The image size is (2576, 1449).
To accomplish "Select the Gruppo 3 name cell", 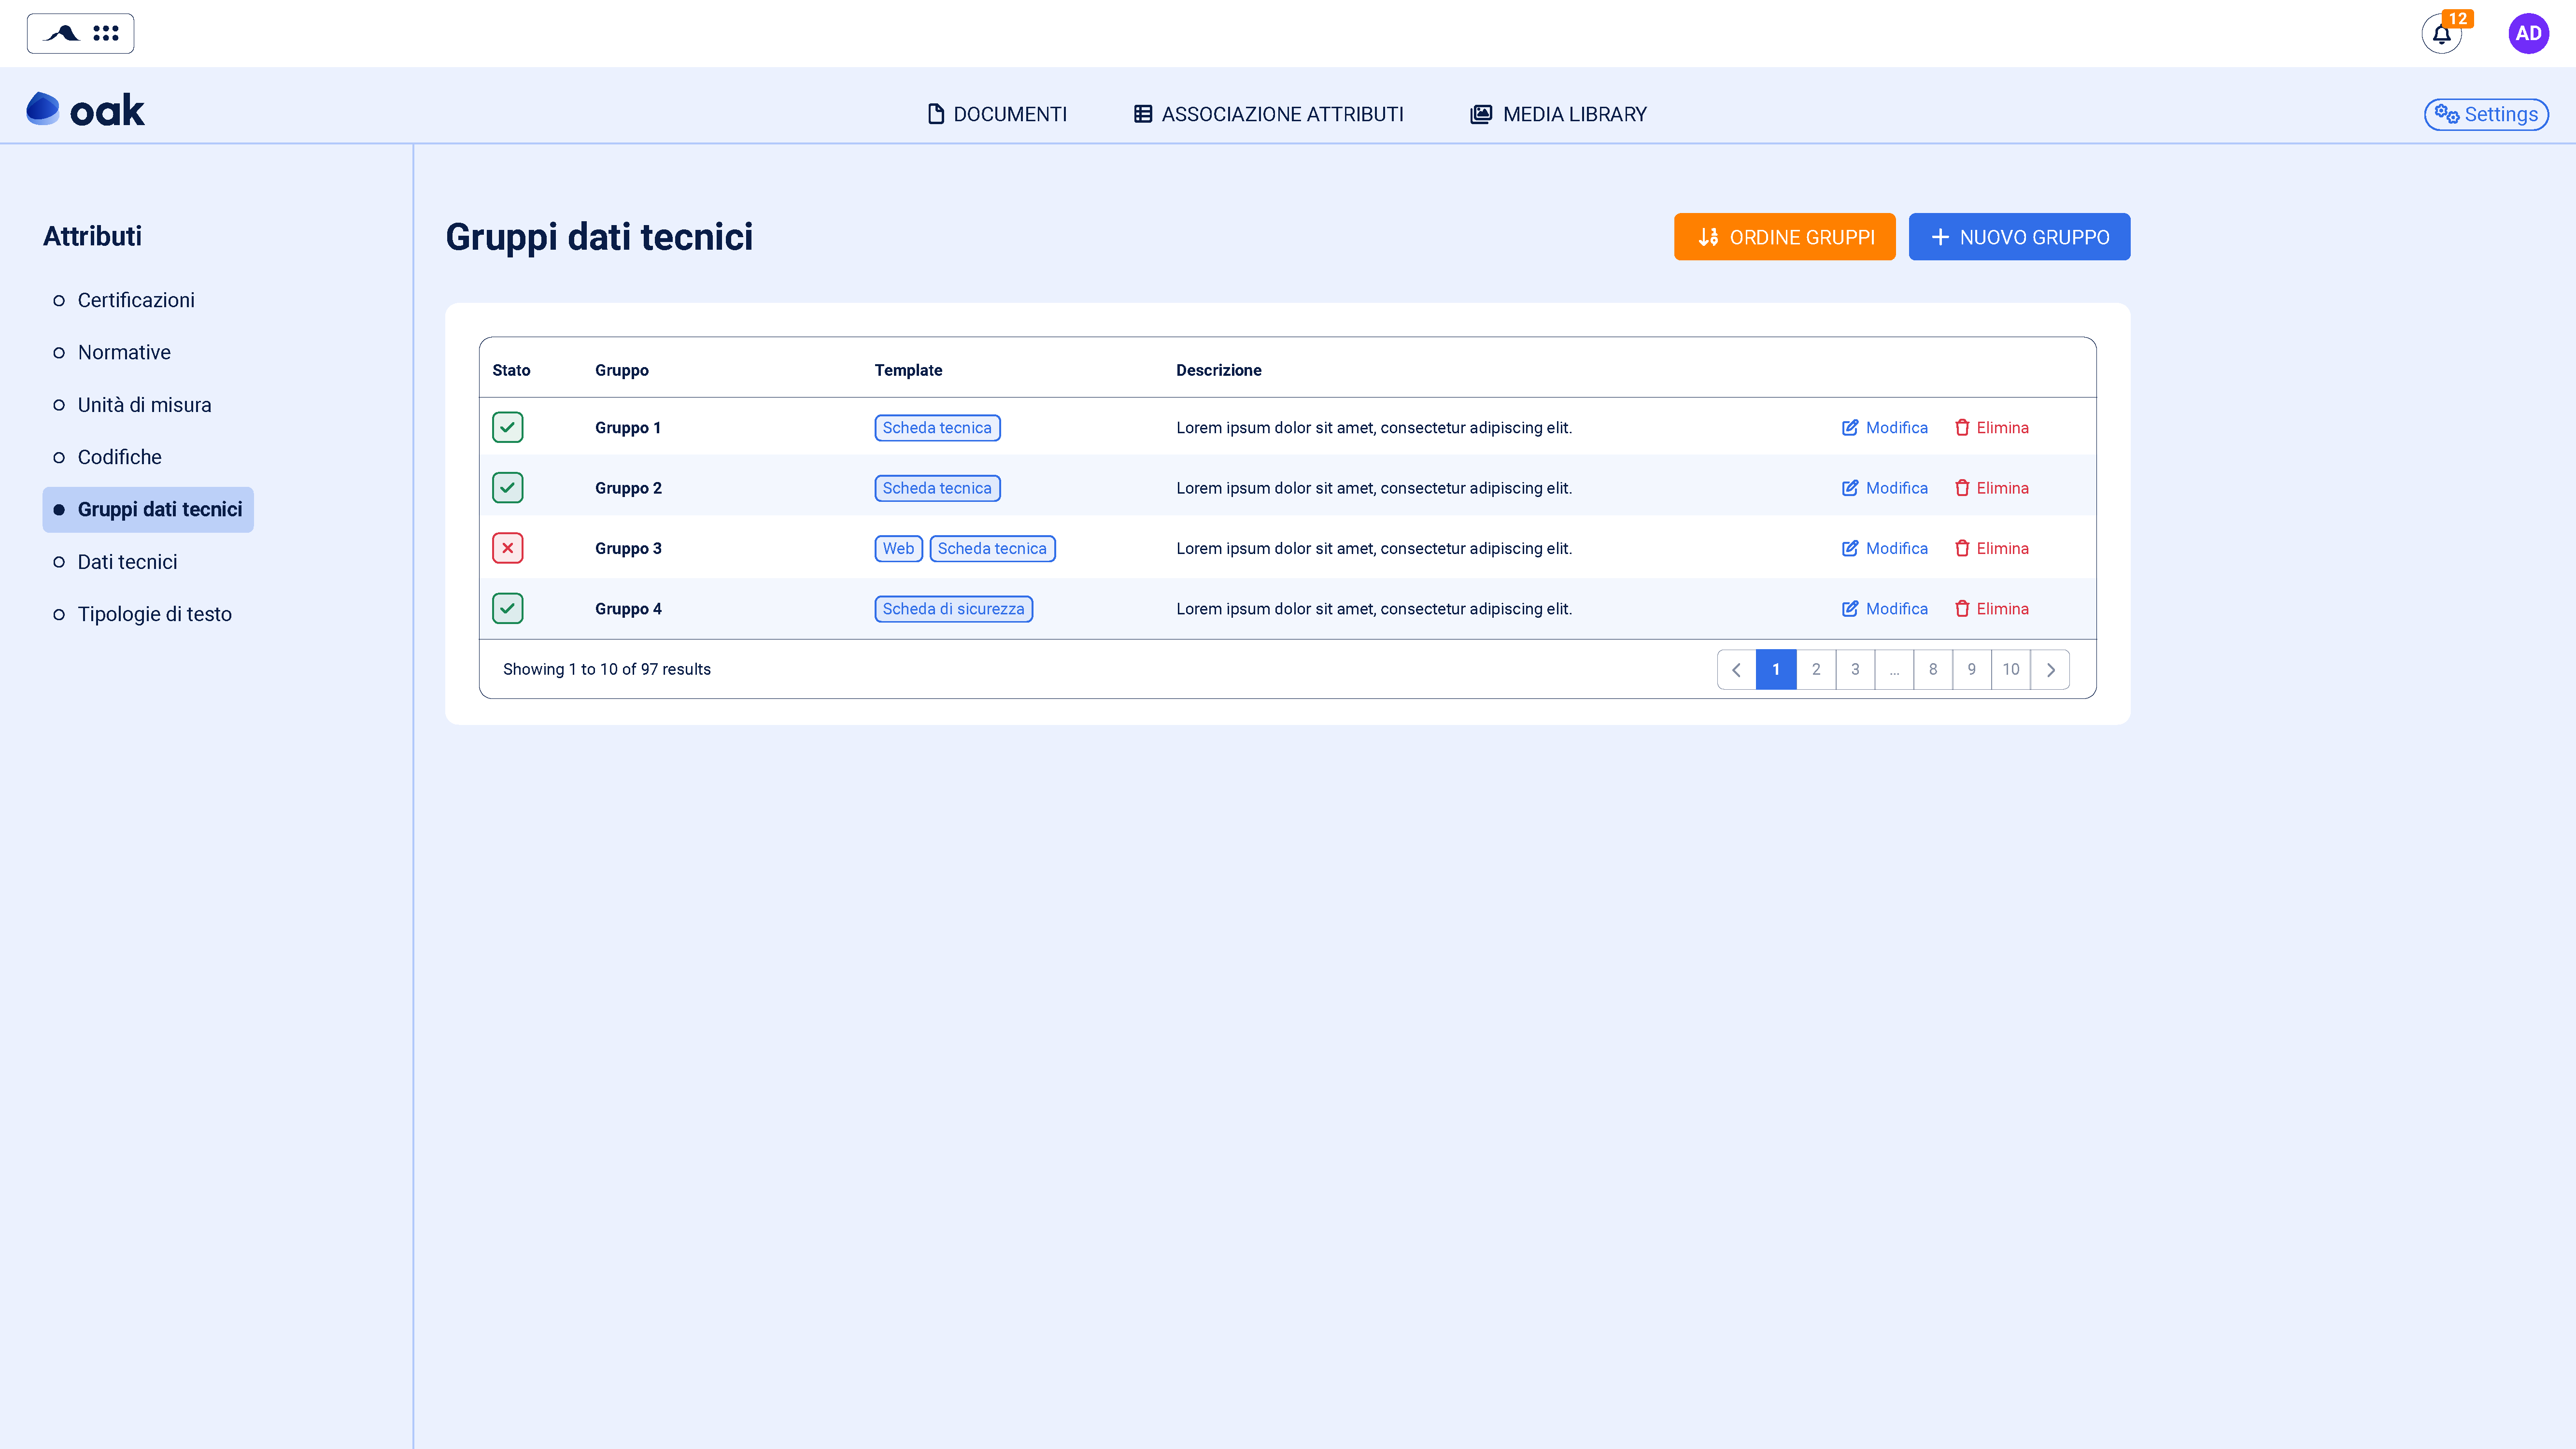I will (x=628, y=548).
